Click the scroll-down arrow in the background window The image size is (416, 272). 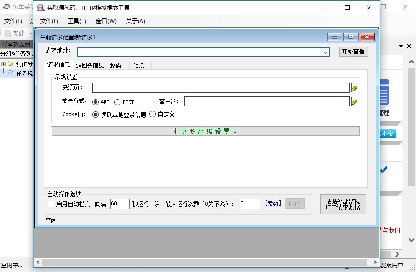point(411,240)
